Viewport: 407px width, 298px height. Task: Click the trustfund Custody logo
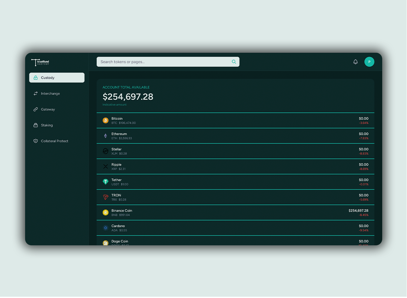click(40, 62)
